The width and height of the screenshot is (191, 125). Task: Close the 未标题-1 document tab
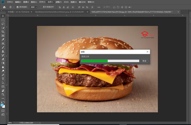(x=31, y=12)
